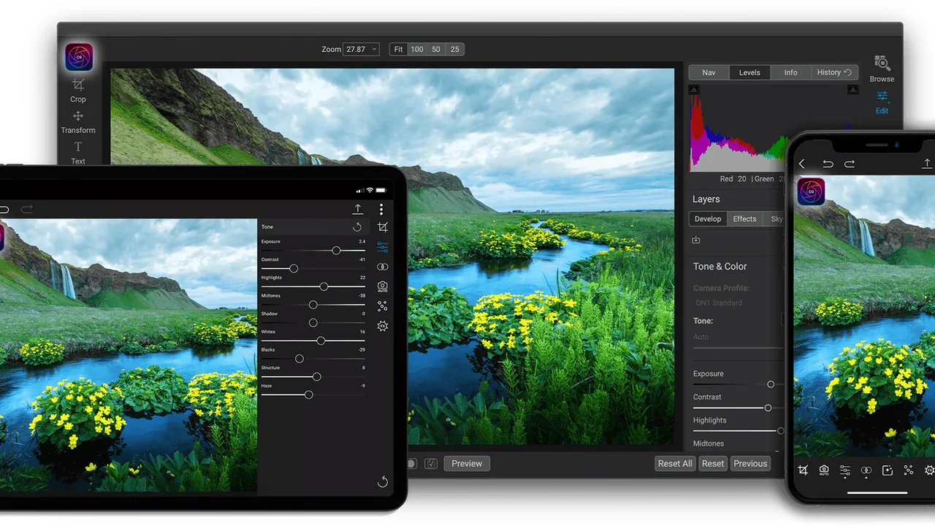This screenshot has height=526, width=935.
Task: Tap the share/export icon on tablet
Action: coord(358,209)
